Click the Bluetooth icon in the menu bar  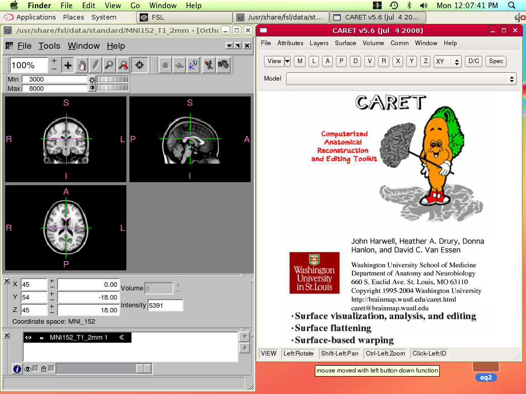(x=409, y=5)
